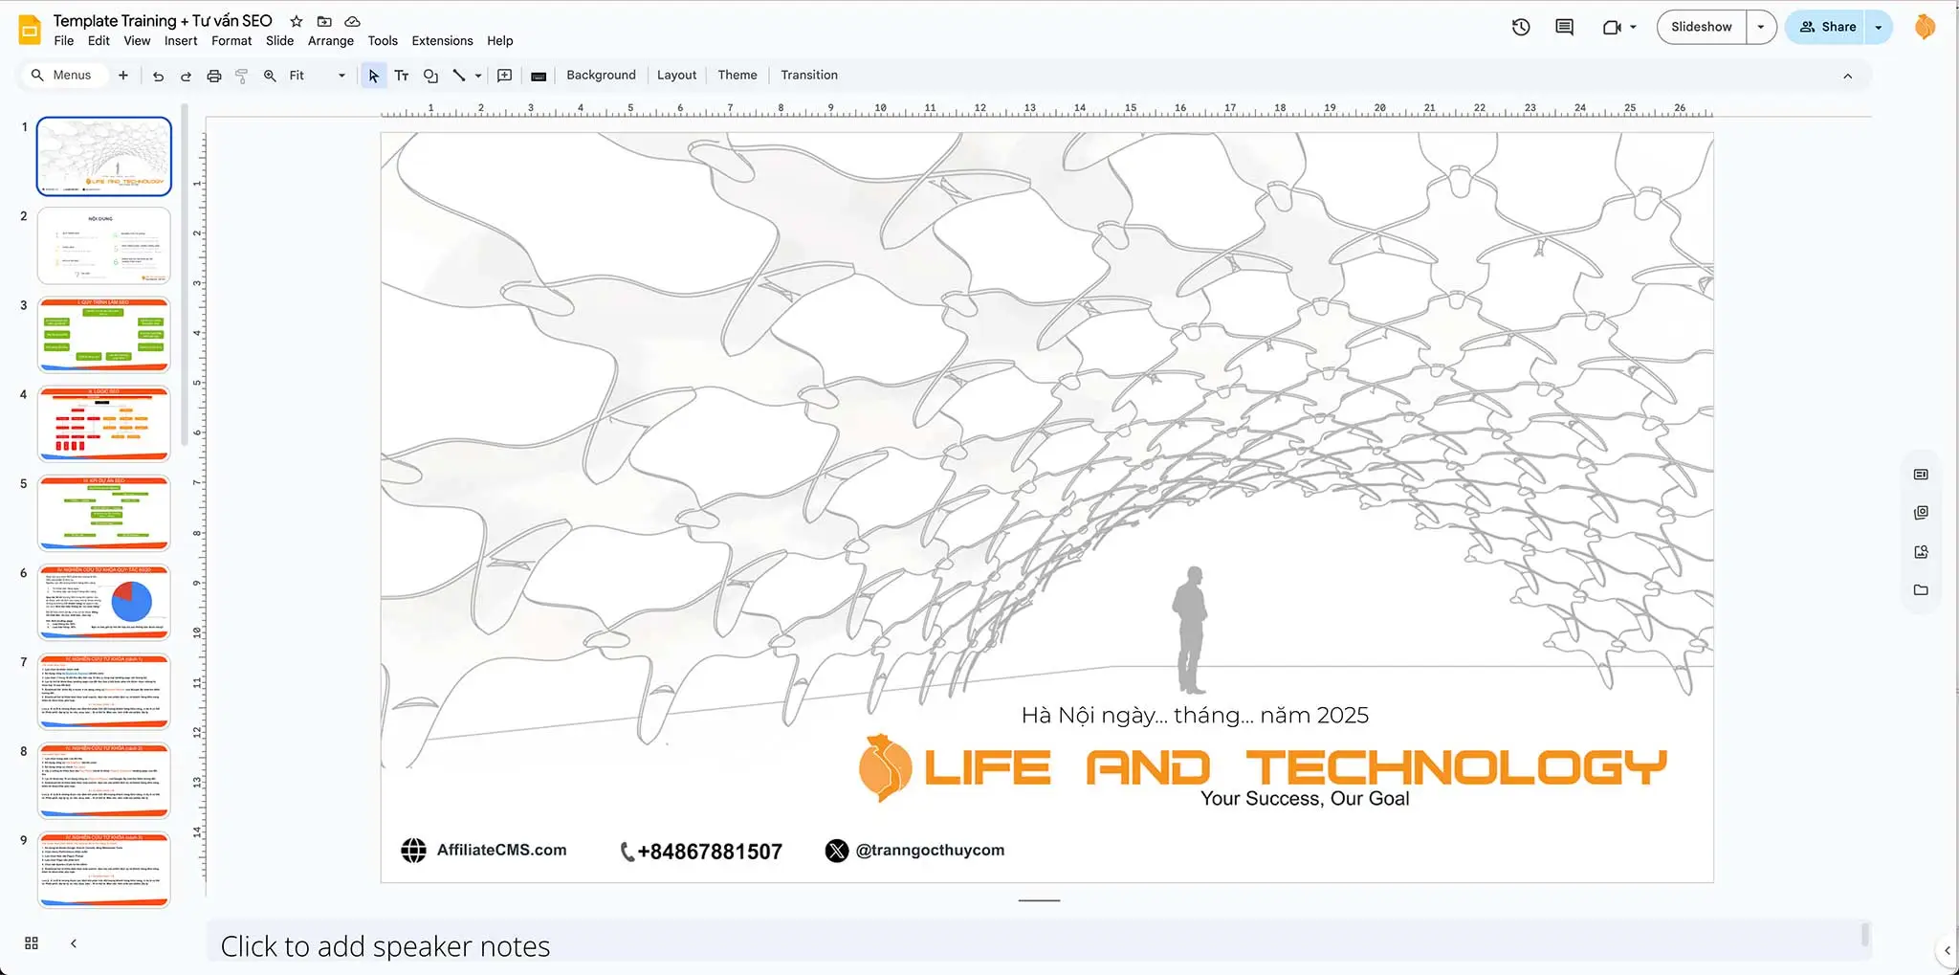Insert a shape
The image size is (1959, 975).
pos(430,76)
